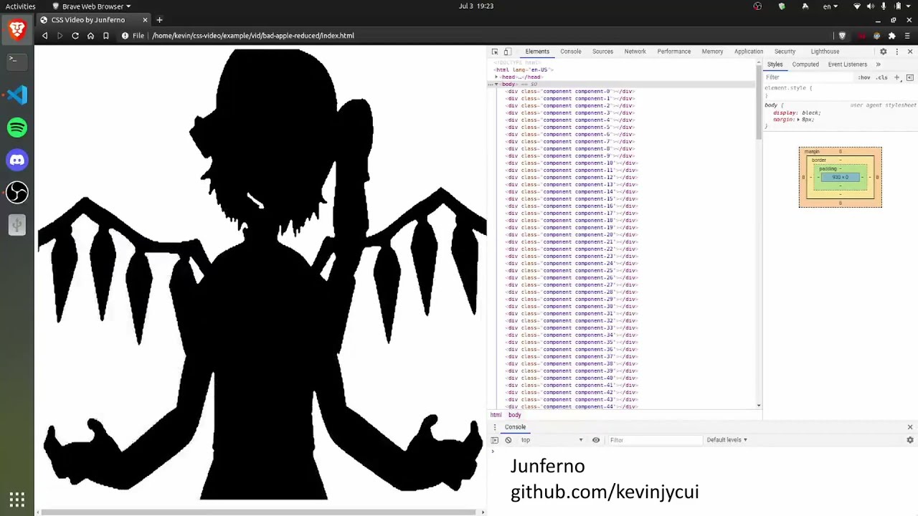Click the box model content dimensions

pos(840,177)
